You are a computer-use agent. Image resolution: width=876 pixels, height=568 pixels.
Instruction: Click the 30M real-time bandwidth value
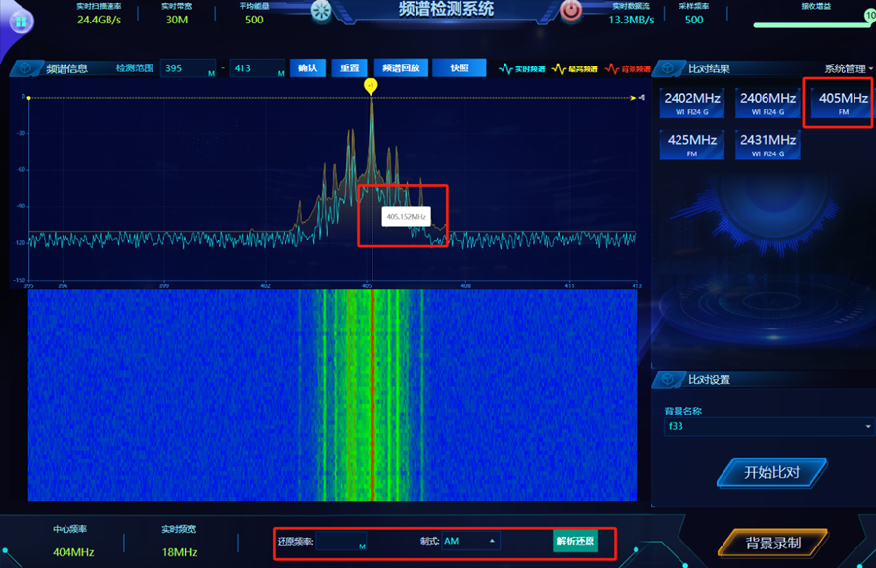click(x=177, y=20)
